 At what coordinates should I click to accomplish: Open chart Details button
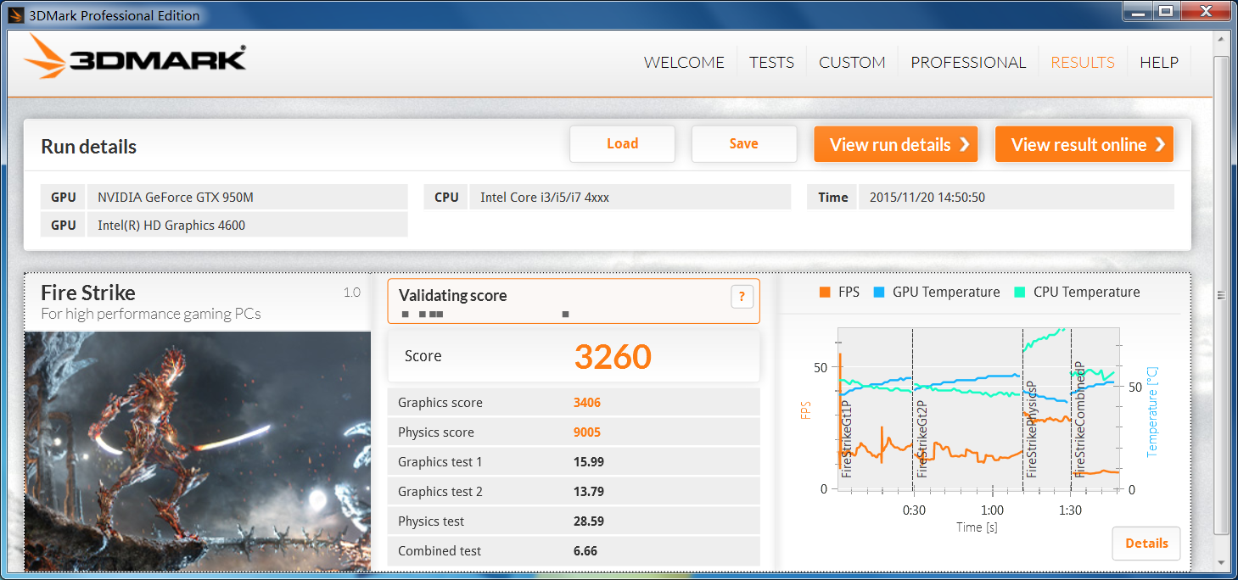pyautogui.click(x=1146, y=544)
